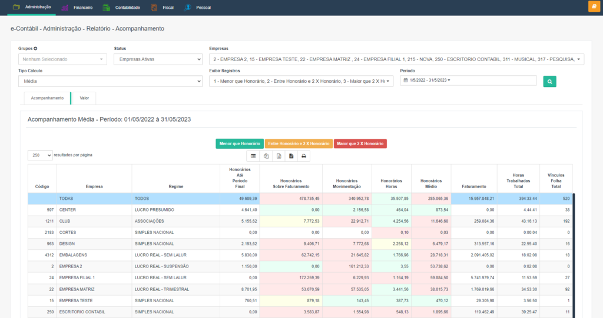Image resolution: width=603 pixels, height=318 pixels.
Task: Open the Administração module icon
Action: pyautogui.click(x=16, y=7)
